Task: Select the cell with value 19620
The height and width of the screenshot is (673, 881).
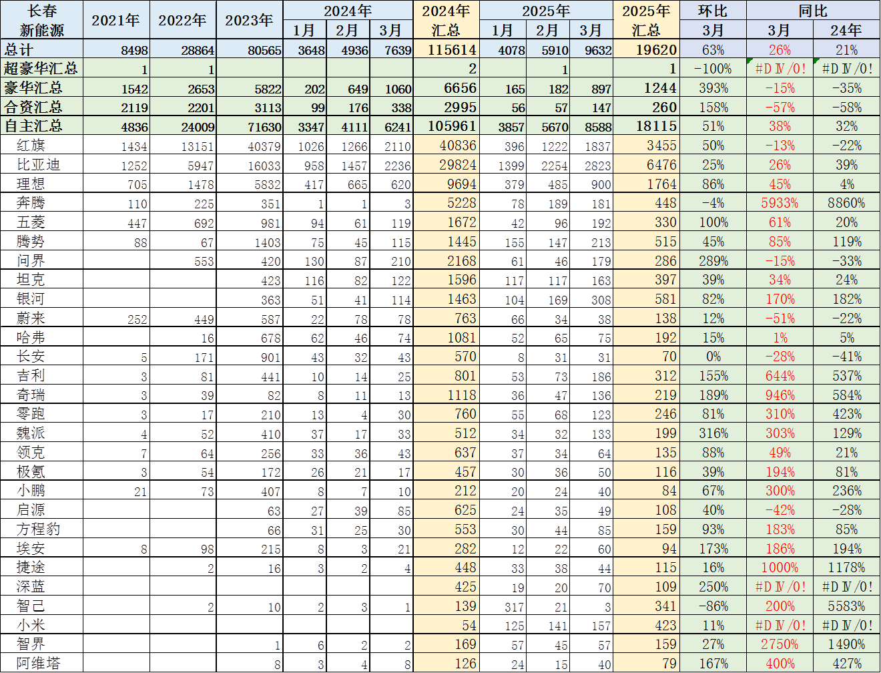Action: pyautogui.click(x=645, y=50)
